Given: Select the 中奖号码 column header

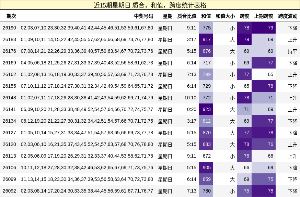Looking at the screenshot, I should 143,16.
